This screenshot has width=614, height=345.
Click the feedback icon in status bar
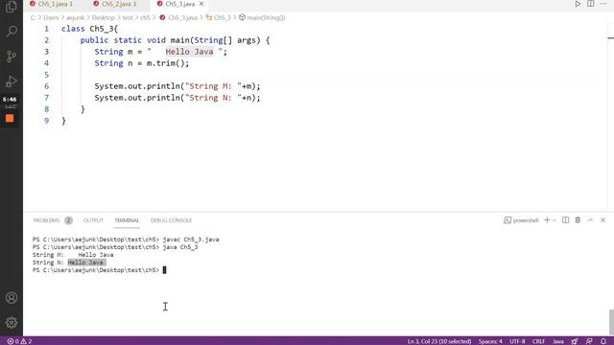[x=589, y=341]
